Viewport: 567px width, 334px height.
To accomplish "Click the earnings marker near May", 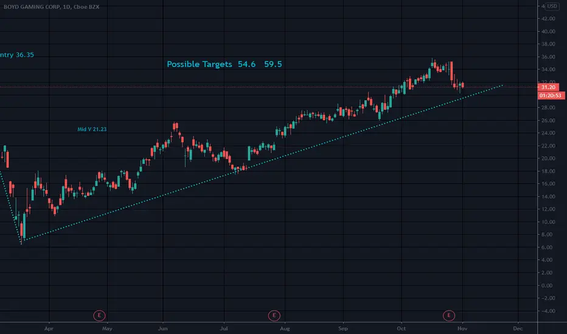I will point(99,316).
